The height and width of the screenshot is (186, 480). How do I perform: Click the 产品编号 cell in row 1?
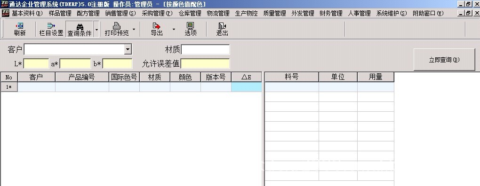click(x=82, y=87)
